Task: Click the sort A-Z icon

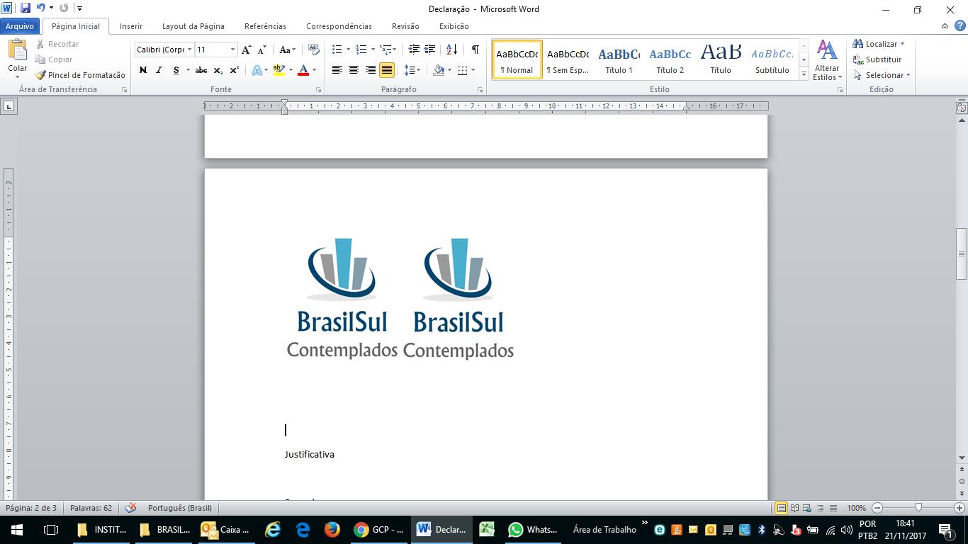Action: point(451,50)
